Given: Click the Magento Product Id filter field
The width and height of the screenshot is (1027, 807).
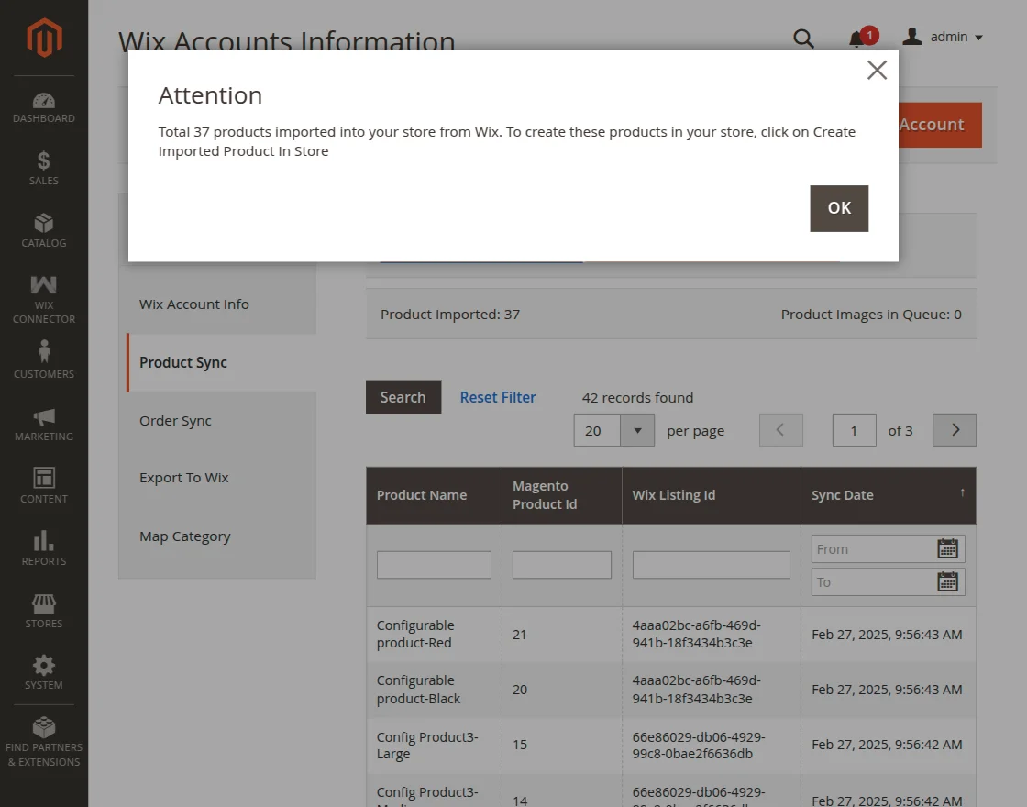Looking at the screenshot, I should 562,565.
